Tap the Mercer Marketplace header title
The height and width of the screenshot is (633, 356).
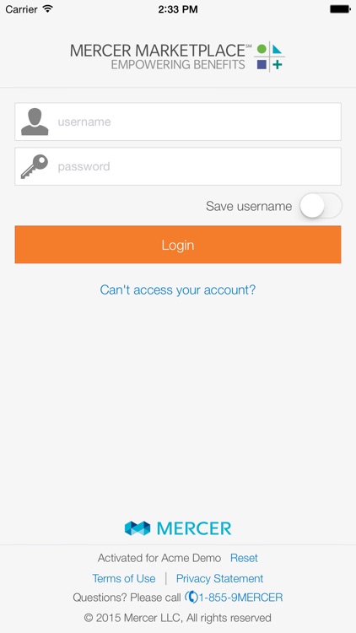pos(159,51)
